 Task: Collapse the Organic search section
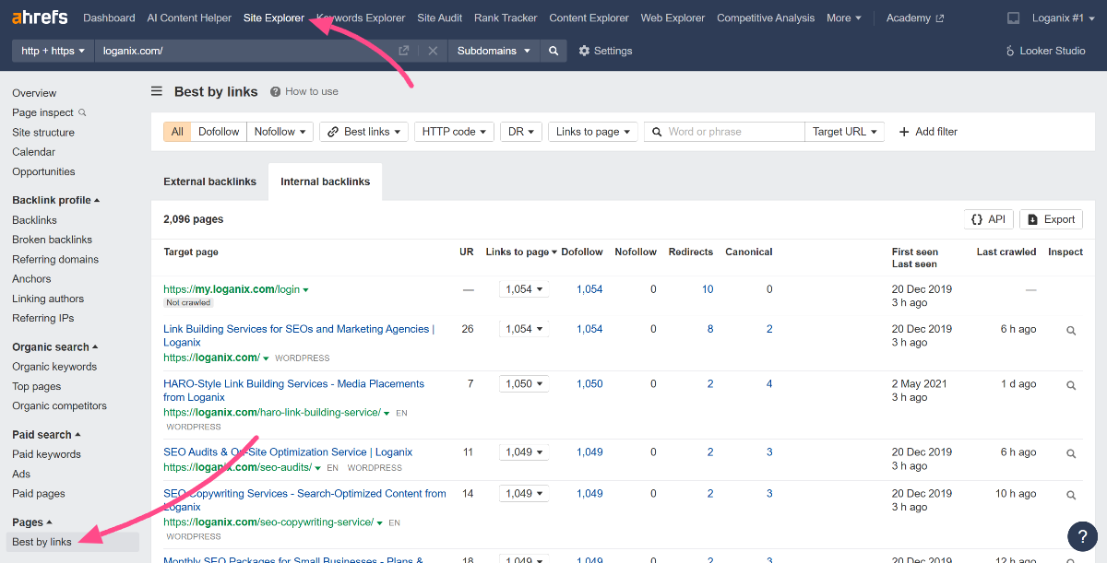(54, 347)
